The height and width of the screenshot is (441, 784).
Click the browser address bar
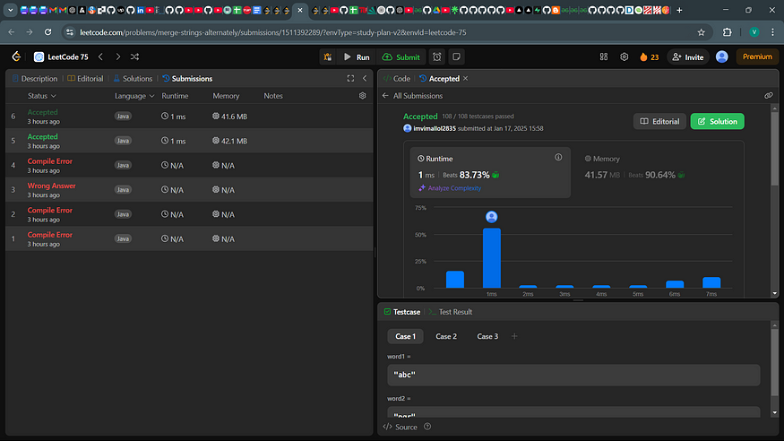point(380,32)
